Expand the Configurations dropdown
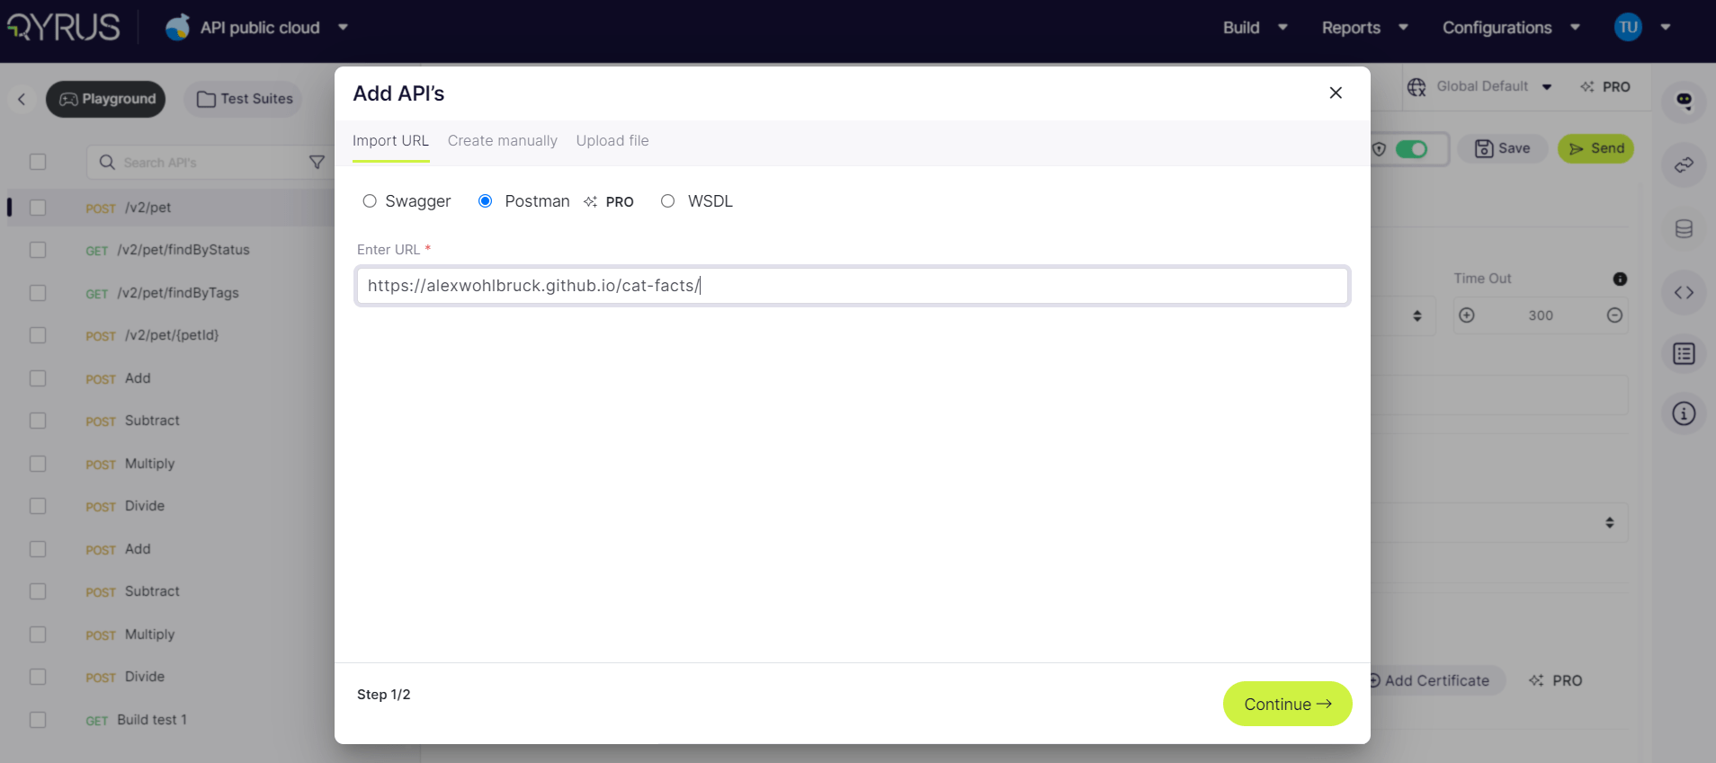1716x763 pixels. pyautogui.click(x=1510, y=28)
